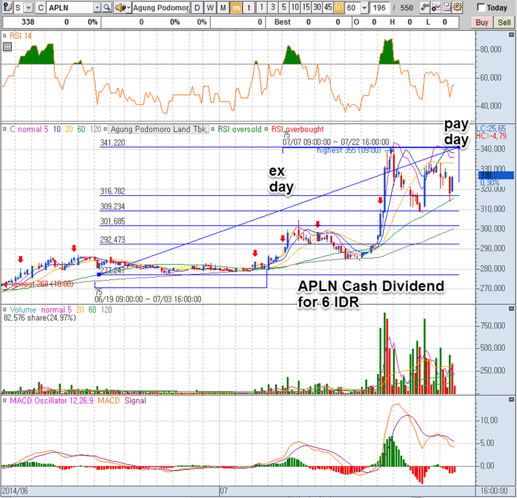The width and height of the screenshot is (517, 498).
Task: Select the minute (m) chart period
Action: tap(235, 8)
